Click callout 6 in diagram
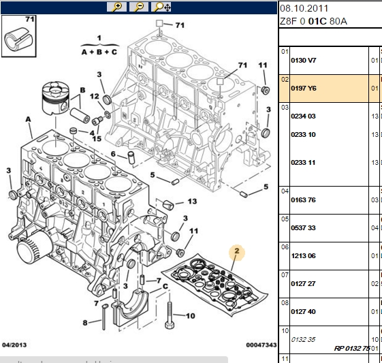The image size is (382, 363). tap(113, 154)
